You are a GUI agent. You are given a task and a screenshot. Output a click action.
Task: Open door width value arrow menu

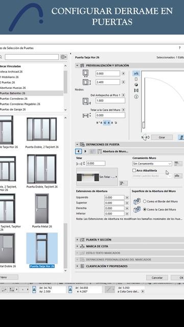(123, 74)
